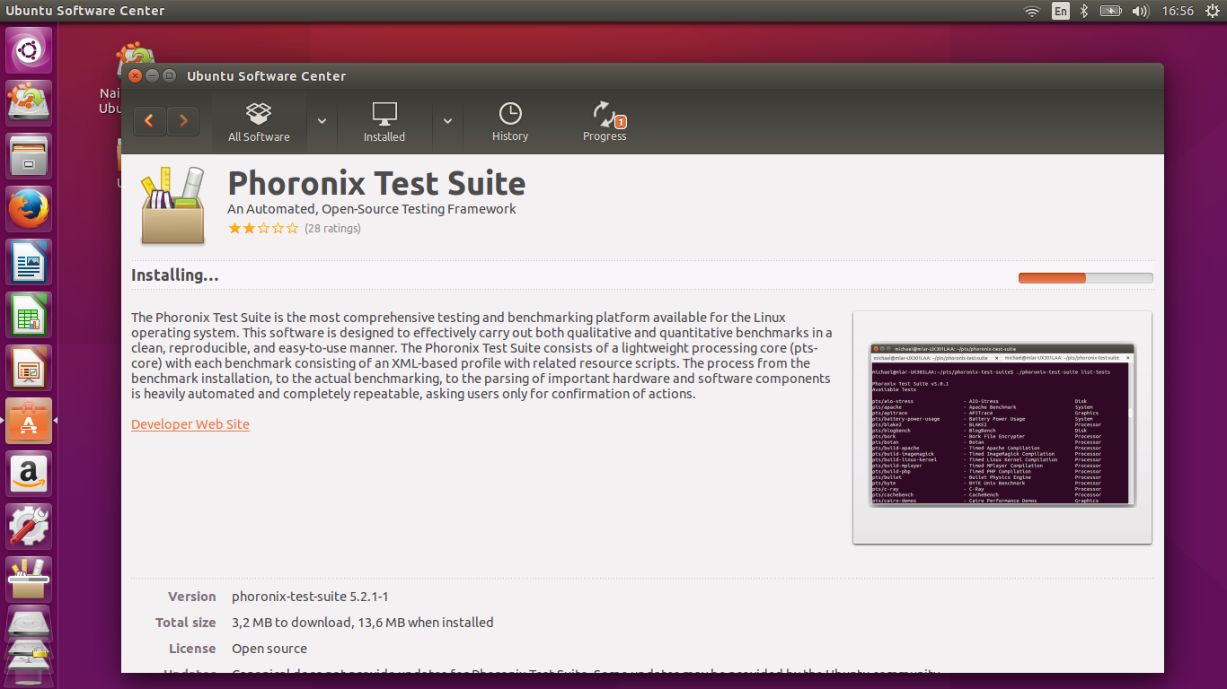Image resolution: width=1227 pixels, height=689 pixels.
Task: Click the app tagline about Testing Framework
Action: (x=372, y=209)
